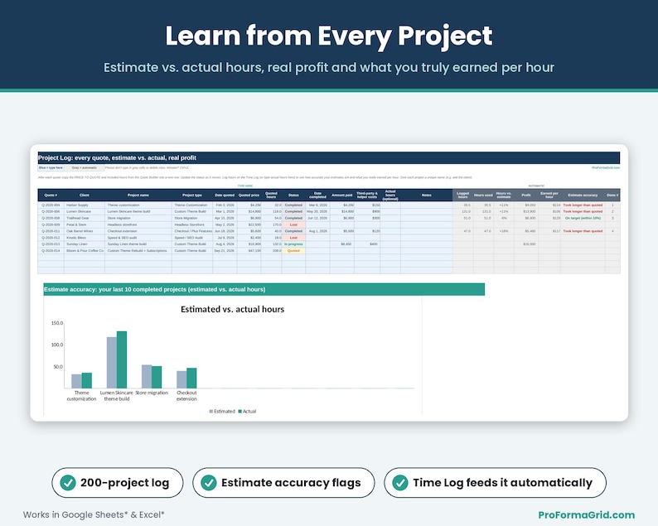658x526 pixels.
Task: Click the Lumen Skincare client cell
Action: pos(85,211)
